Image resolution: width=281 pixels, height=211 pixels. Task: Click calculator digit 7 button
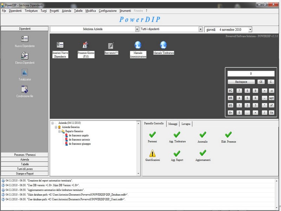coord(239,91)
